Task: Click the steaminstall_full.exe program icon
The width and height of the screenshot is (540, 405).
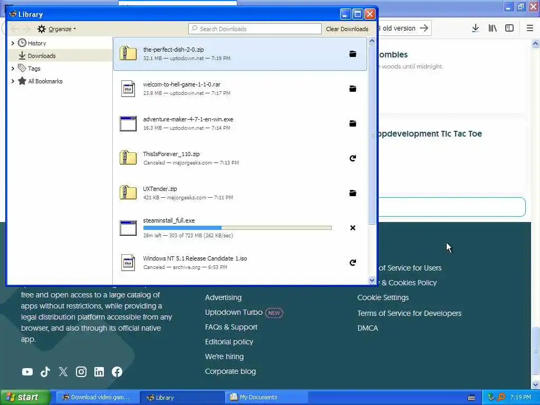Action: tap(128, 228)
